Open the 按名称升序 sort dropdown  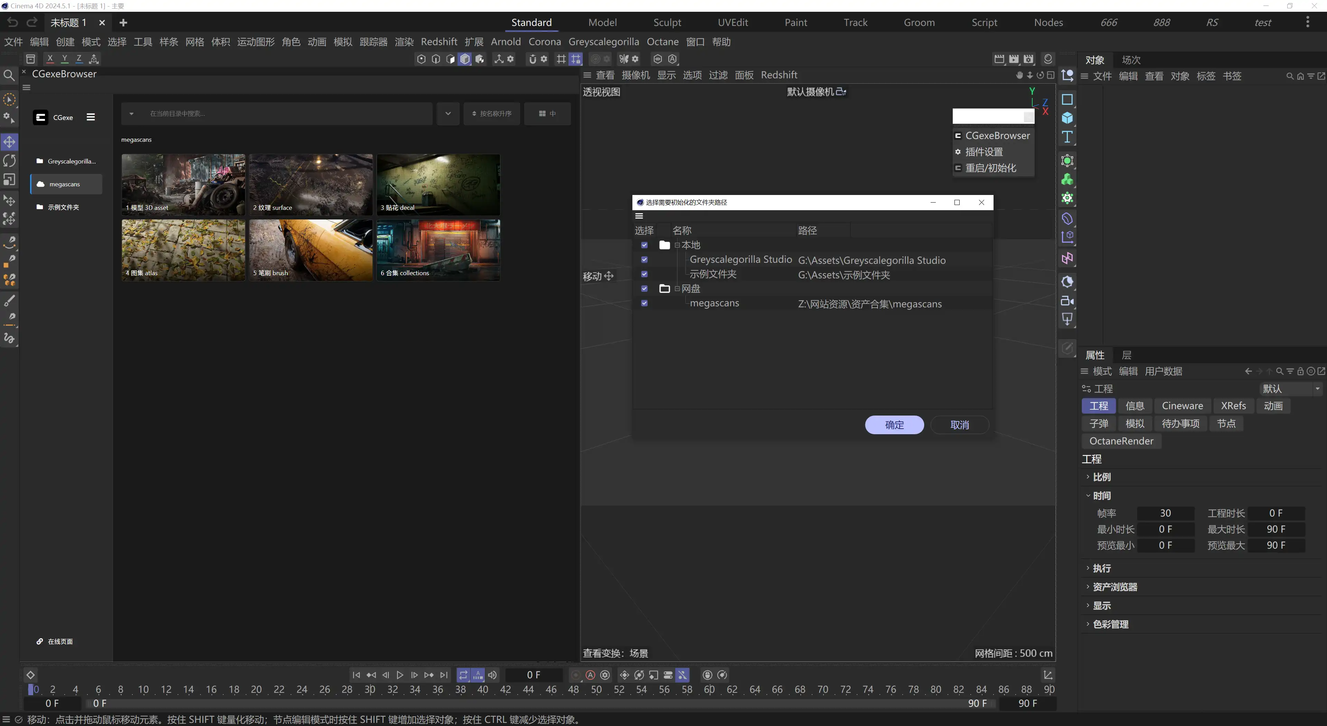click(491, 113)
